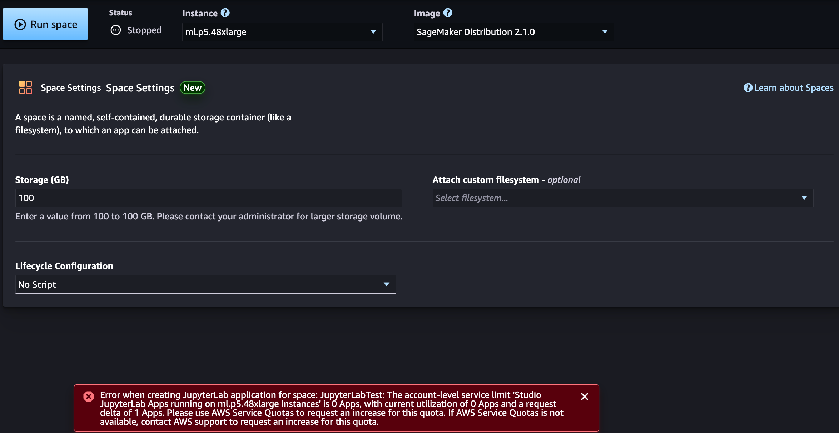Click the Image dropdown arrow

(x=605, y=32)
